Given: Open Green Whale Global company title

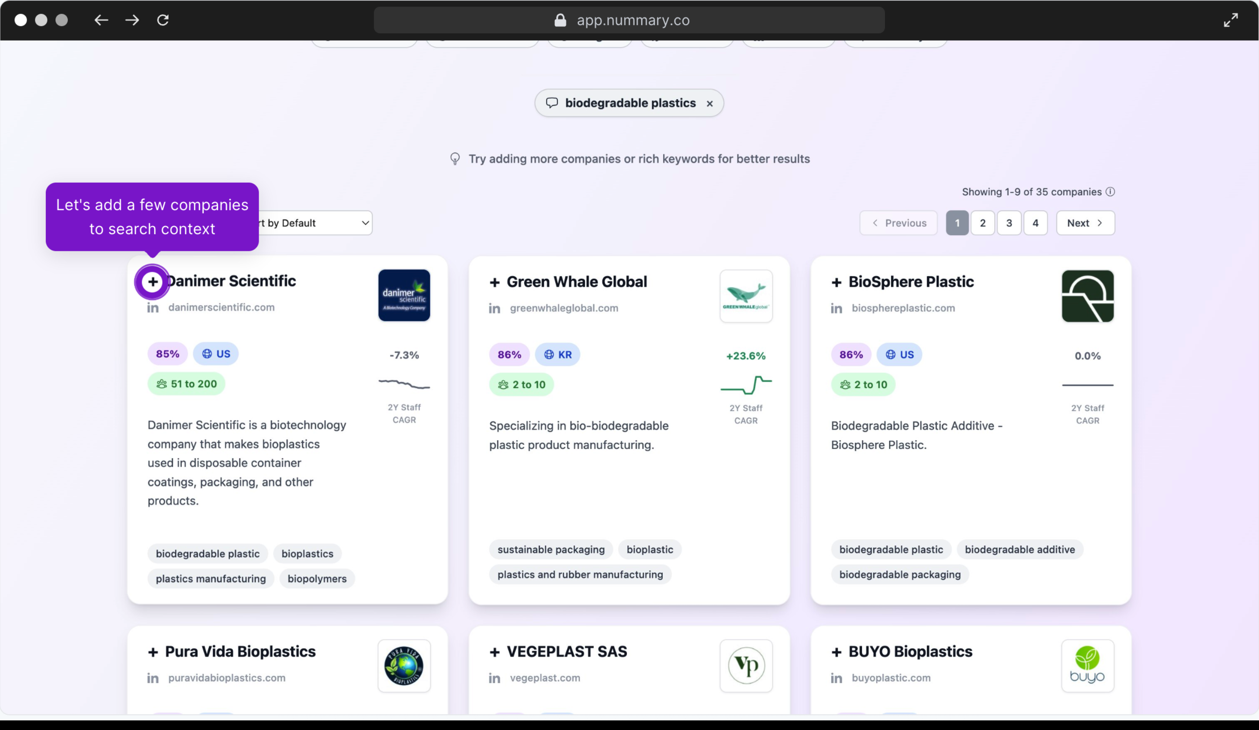Looking at the screenshot, I should point(577,282).
